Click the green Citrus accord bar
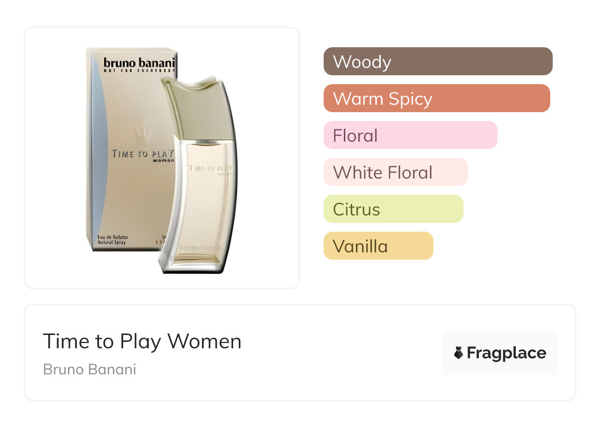 (393, 209)
